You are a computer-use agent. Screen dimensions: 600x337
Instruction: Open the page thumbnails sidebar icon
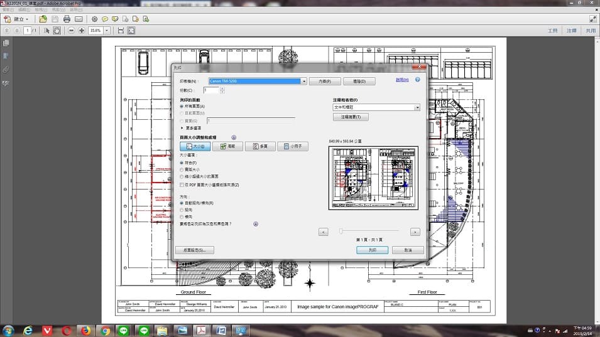6,43
